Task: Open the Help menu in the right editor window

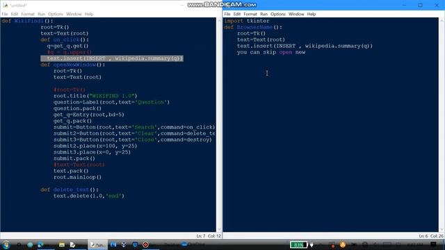Action: 311,14
